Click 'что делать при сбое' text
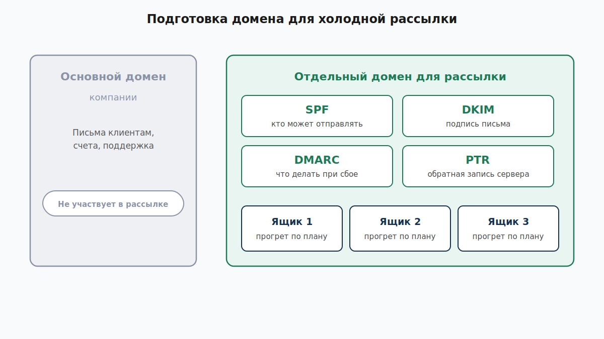Screen dimensions: 604x339 click(x=317, y=174)
